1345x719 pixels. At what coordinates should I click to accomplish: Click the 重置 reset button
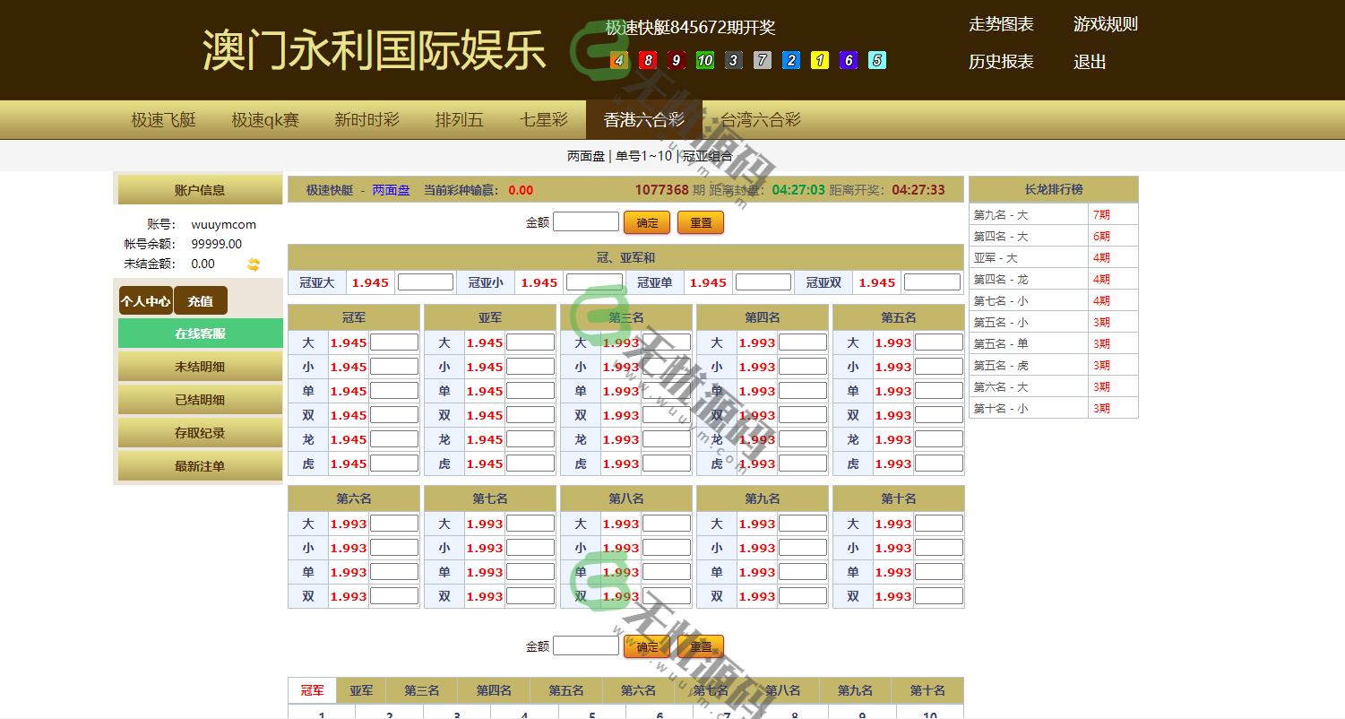tap(700, 221)
